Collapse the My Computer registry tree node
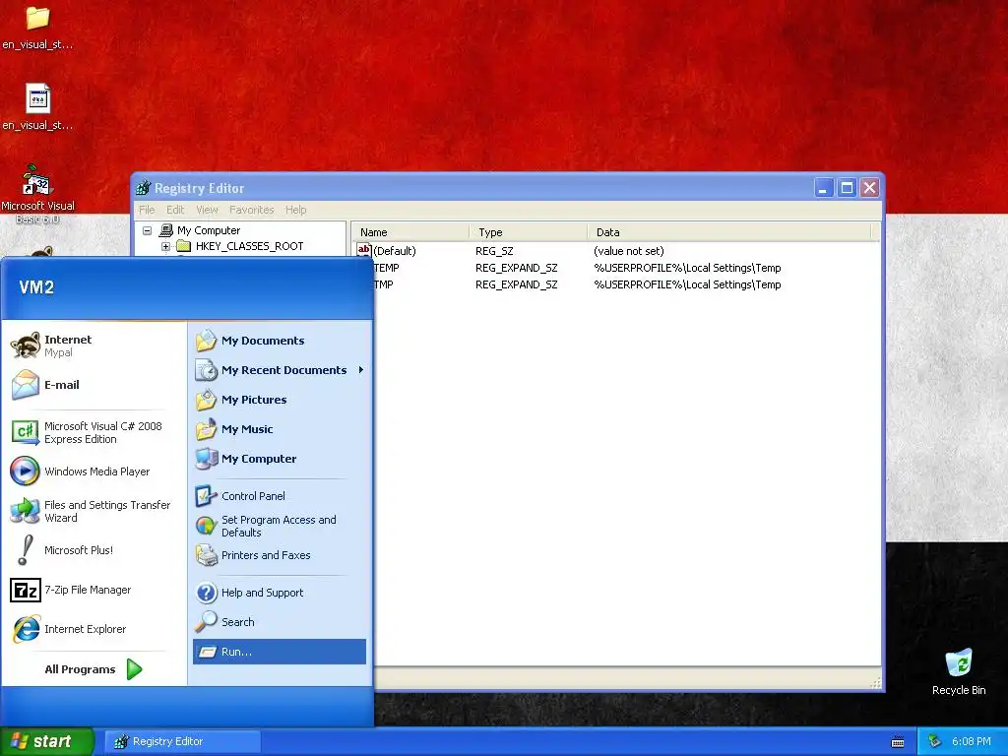This screenshot has width=1008, height=756. (148, 230)
